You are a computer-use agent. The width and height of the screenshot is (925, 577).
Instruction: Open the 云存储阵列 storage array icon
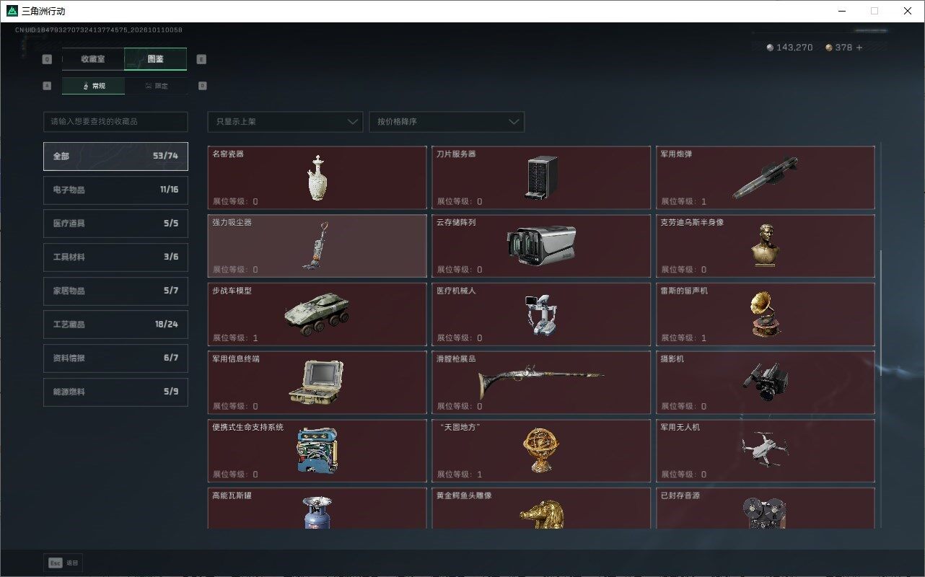tap(541, 245)
